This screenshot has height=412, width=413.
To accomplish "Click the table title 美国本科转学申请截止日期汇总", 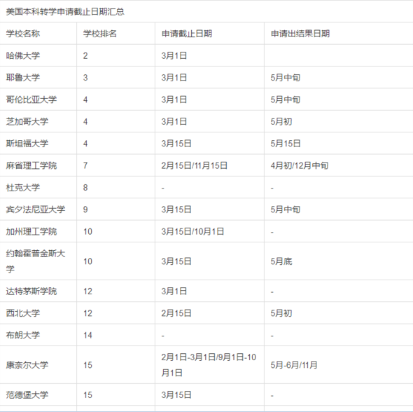I will 65,12.
